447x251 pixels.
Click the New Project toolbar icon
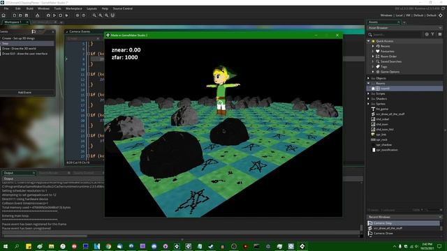(x=14, y=15)
